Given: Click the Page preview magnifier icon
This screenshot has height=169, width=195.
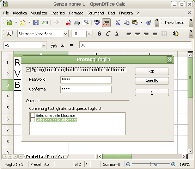Looking at the screenshot, I should click(86, 23).
